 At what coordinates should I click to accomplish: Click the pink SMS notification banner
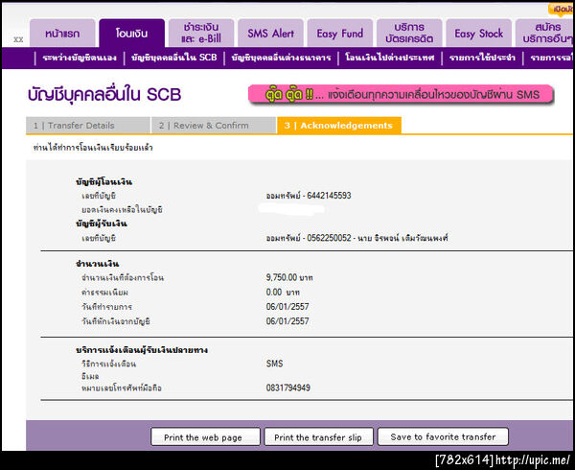401,95
